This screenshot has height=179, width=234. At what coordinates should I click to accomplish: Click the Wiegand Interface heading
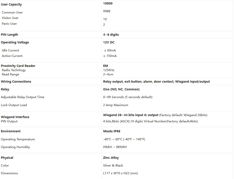[15, 117]
